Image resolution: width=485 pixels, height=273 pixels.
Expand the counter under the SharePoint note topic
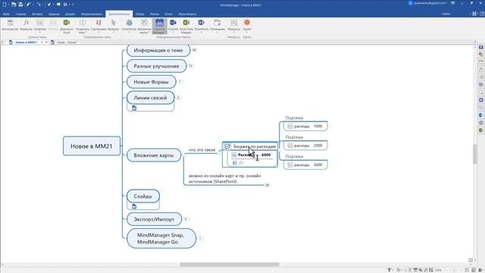[267, 185]
